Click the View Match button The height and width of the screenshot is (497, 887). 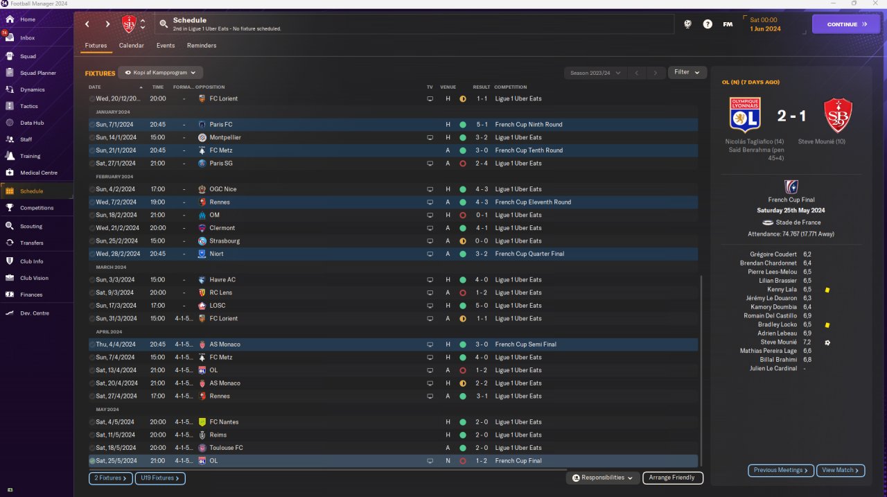pos(841,470)
